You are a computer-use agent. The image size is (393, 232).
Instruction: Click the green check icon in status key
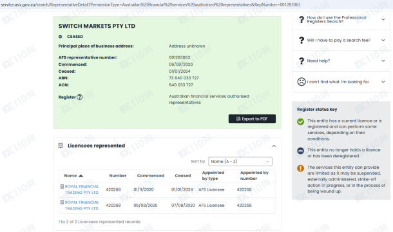coord(300,122)
